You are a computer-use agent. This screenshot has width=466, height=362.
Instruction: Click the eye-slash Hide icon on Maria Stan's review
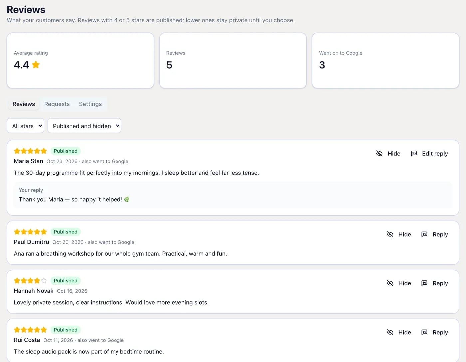click(x=379, y=153)
